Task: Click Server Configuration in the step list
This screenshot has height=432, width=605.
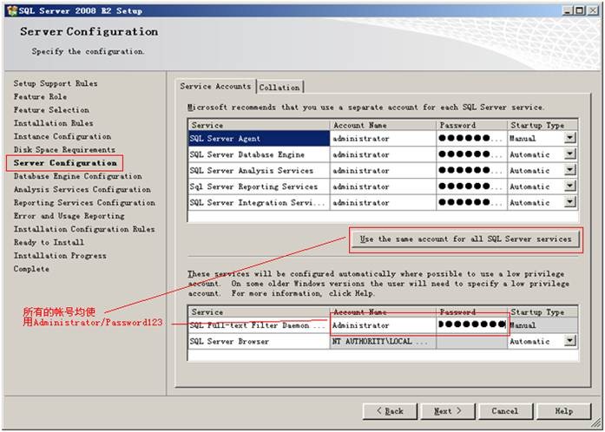Action: coord(65,163)
